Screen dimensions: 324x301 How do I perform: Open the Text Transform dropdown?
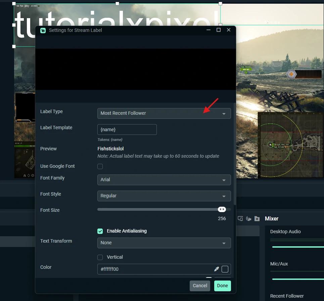(164, 243)
